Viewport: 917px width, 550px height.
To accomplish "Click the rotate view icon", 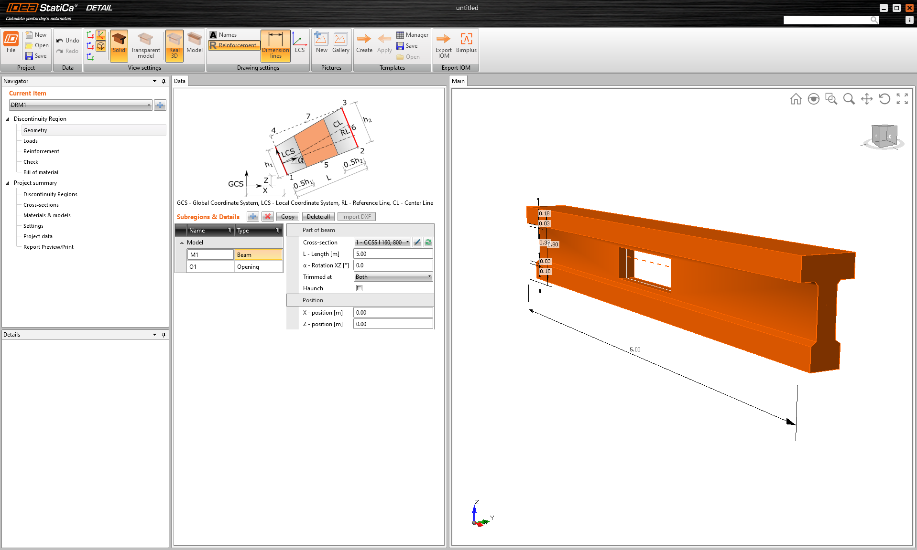I will pos(884,99).
